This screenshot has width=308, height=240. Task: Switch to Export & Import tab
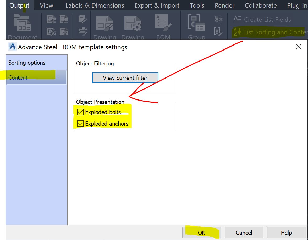click(x=157, y=5)
